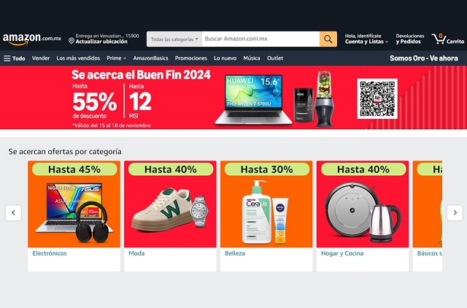Open the Todo hamburger menu
This screenshot has height=308, width=467.
click(15, 58)
